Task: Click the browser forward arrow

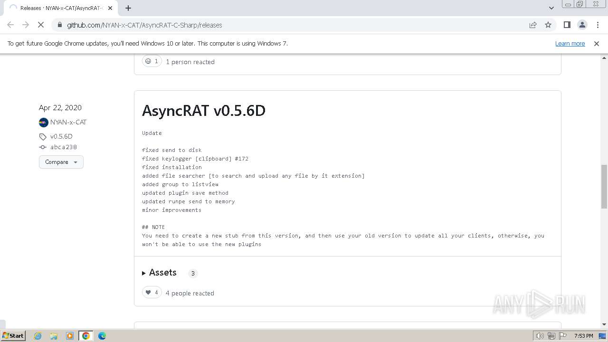Action: [x=26, y=25]
